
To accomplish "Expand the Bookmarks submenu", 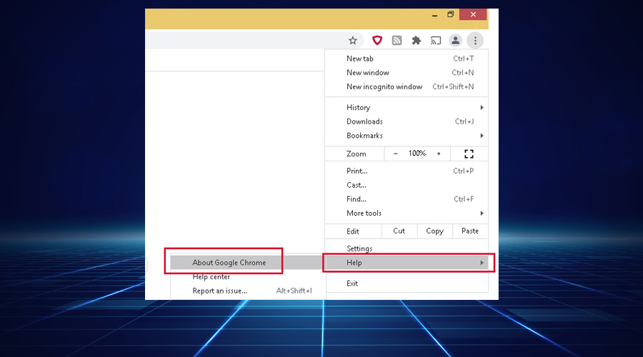I will click(x=407, y=135).
